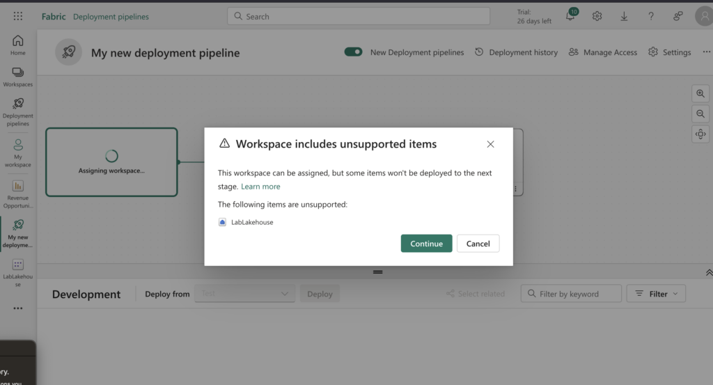Click Continue in the dialog
713x385 pixels.
pyautogui.click(x=427, y=243)
